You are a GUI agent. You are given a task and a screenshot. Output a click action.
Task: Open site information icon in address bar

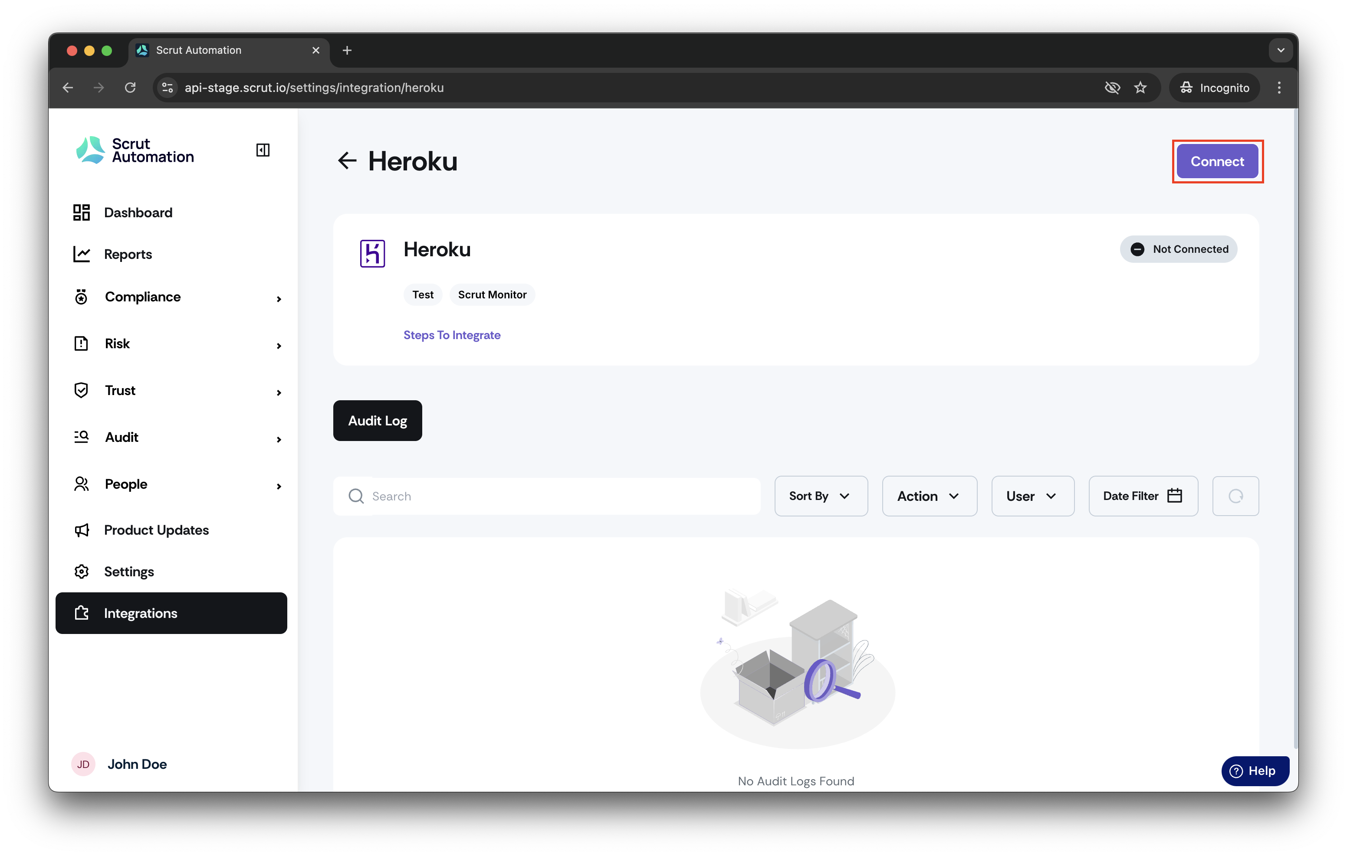[x=167, y=88]
